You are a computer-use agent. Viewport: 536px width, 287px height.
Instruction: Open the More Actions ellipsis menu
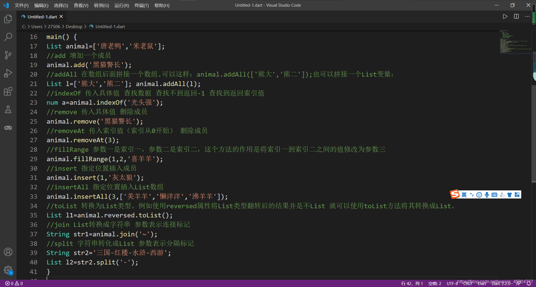[x=527, y=16]
